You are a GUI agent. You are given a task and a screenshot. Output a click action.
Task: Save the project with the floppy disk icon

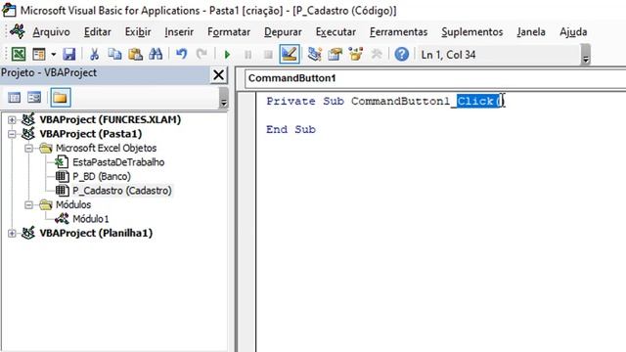coord(69,54)
